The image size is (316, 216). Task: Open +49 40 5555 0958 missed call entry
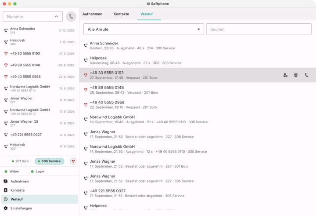(197, 104)
